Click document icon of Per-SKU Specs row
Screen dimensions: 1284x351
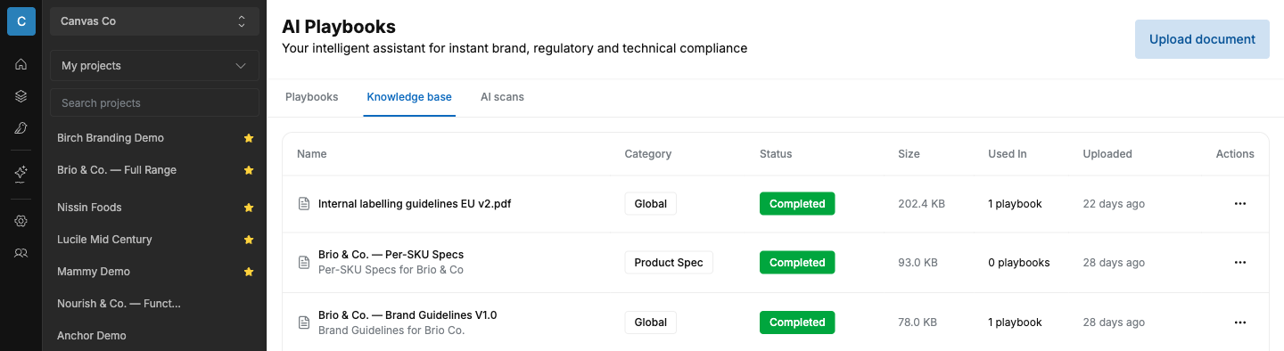[x=304, y=263]
